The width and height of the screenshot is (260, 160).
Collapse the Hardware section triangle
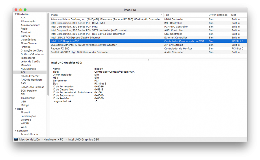pyautogui.click(x=16, y=14)
